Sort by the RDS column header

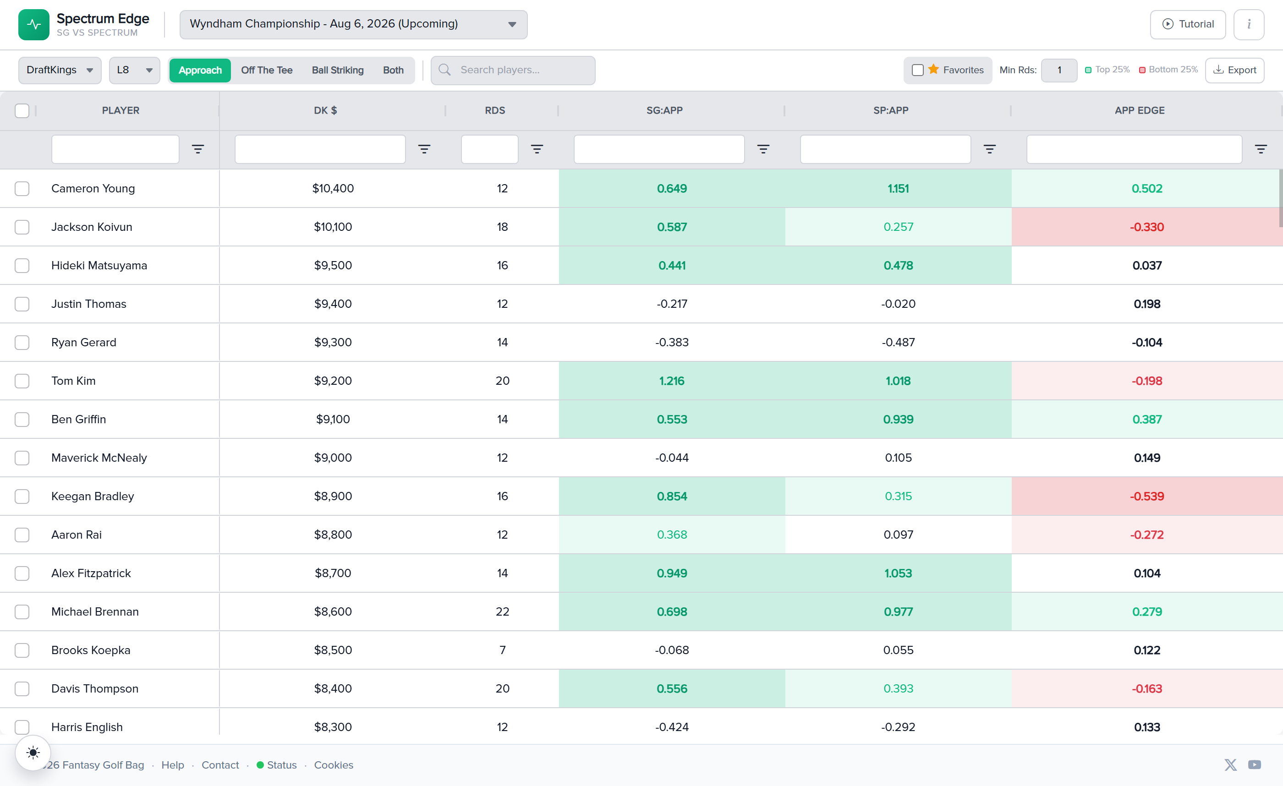(x=495, y=110)
